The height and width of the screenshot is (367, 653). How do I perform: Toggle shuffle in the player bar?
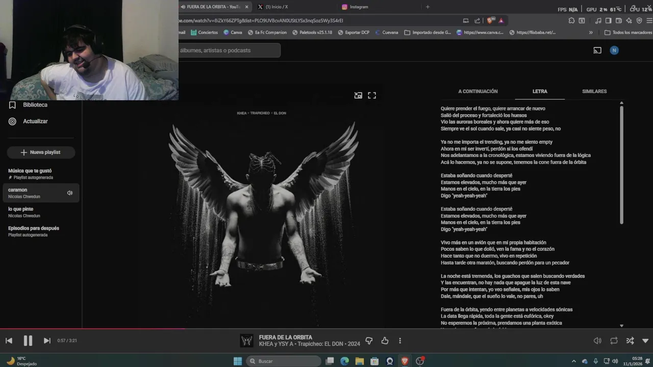pos(630,340)
